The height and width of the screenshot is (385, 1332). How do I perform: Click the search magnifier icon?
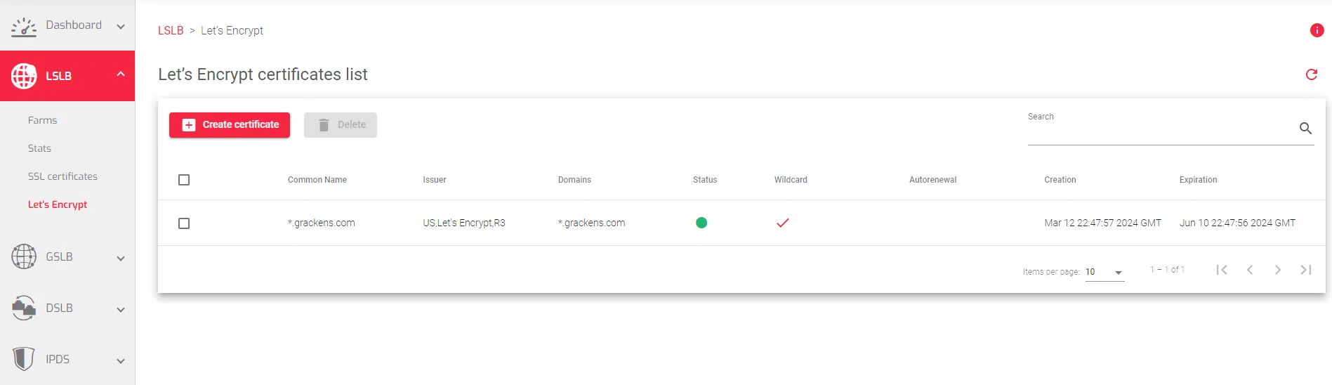coord(1305,129)
